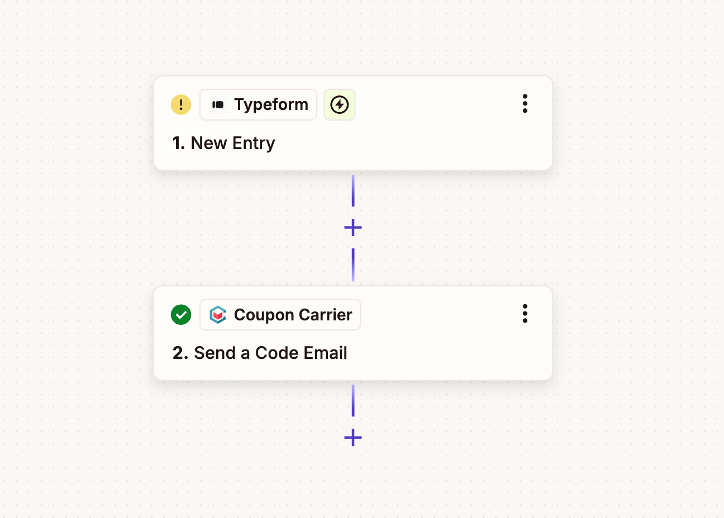Add a step between Typeform and Coupon Carrier
The image size is (724, 518).
point(353,228)
